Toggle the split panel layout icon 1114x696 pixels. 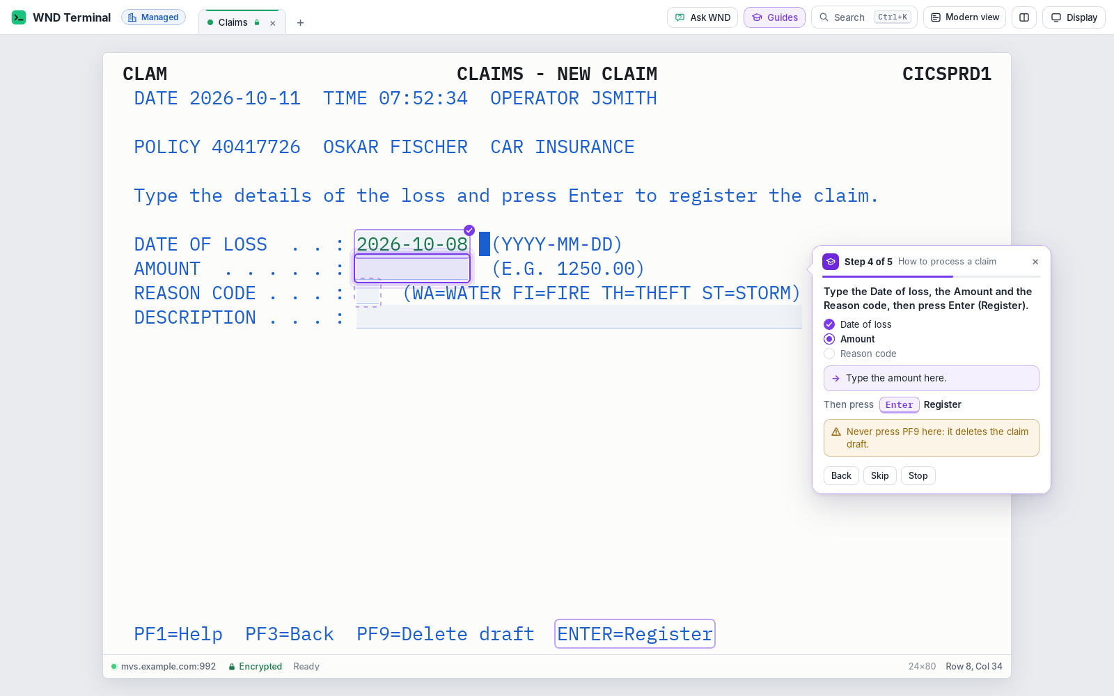(x=1024, y=17)
